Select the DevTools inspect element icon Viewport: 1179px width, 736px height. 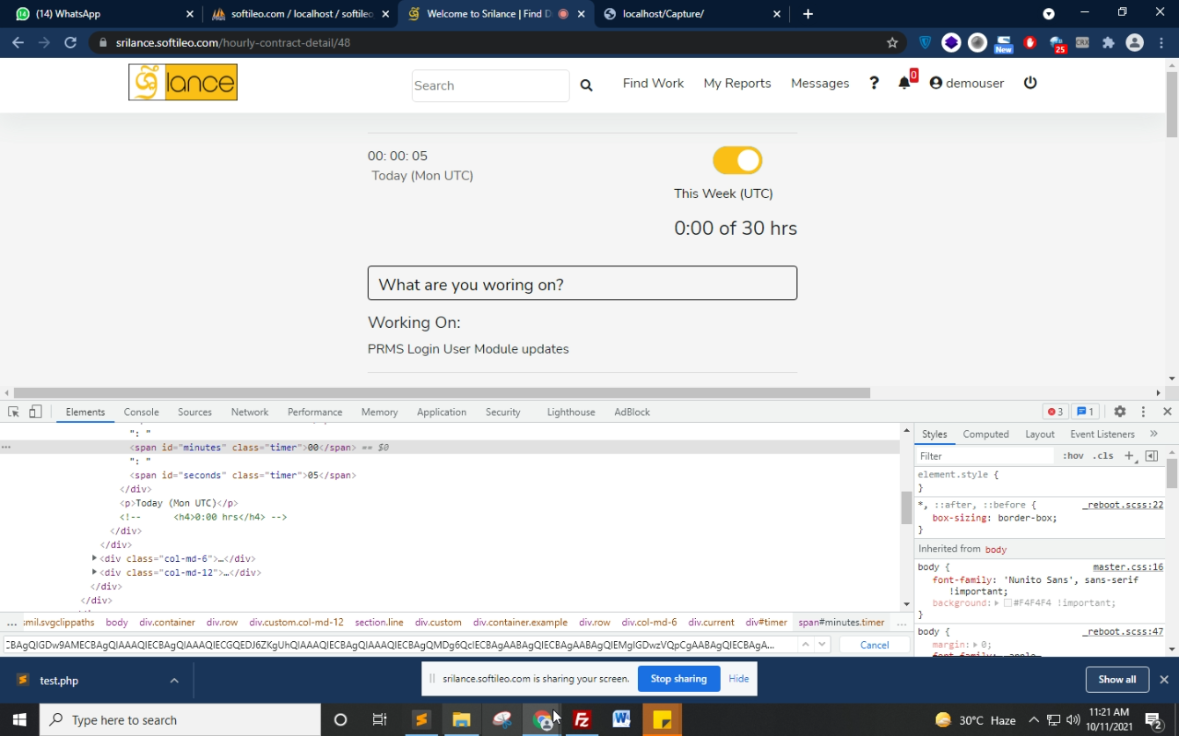[13, 412]
